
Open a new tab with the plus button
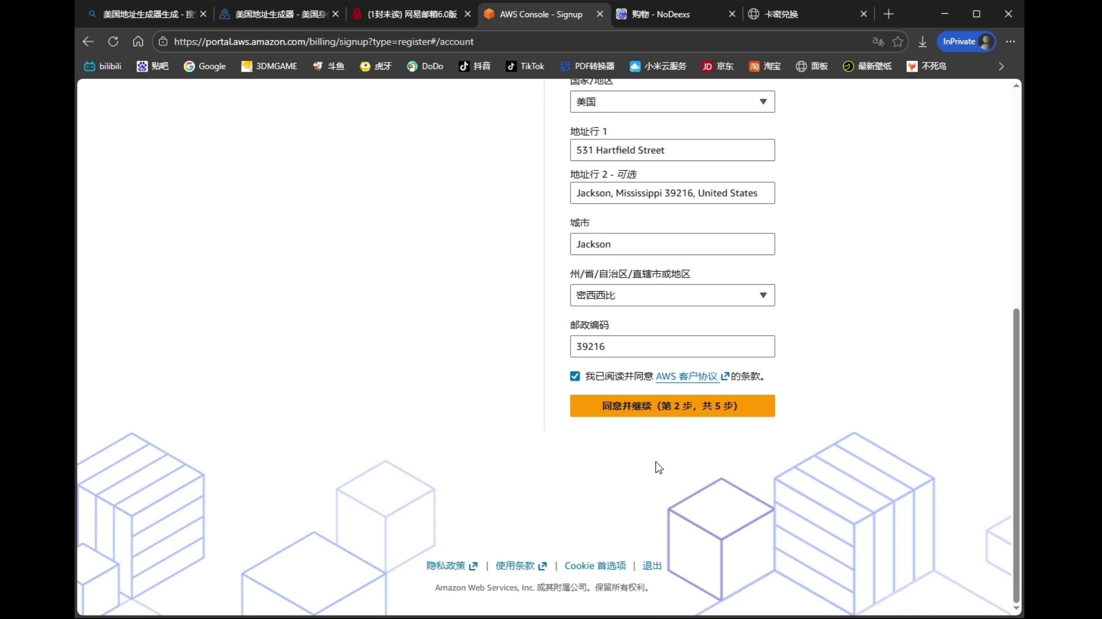(888, 14)
